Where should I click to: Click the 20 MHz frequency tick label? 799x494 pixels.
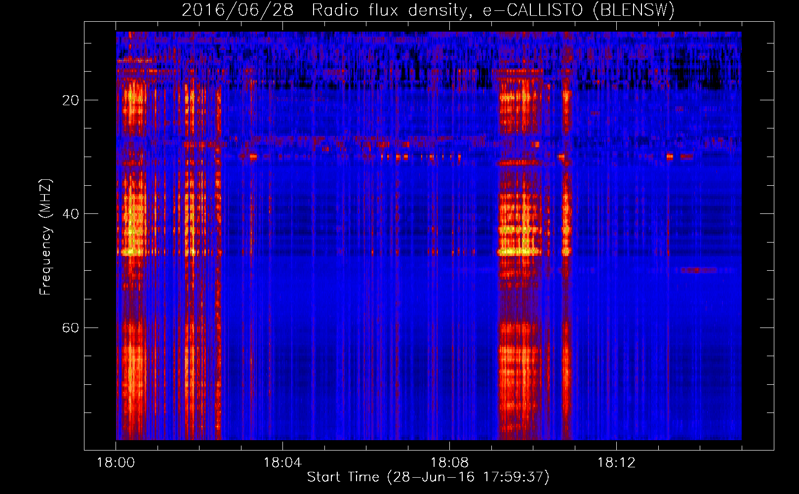click(x=71, y=100)
